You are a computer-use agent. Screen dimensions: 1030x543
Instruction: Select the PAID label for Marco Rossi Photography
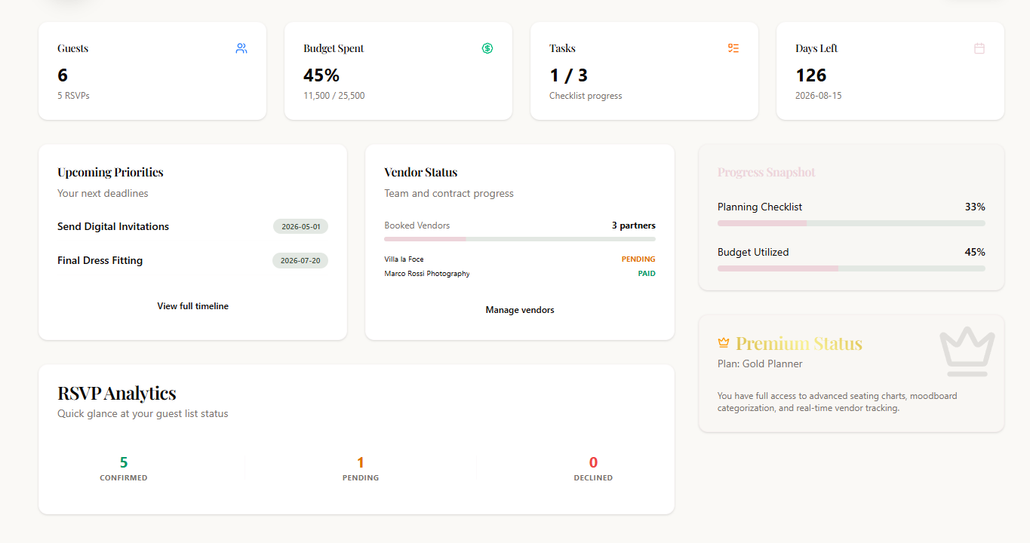[x=646, y=273]
